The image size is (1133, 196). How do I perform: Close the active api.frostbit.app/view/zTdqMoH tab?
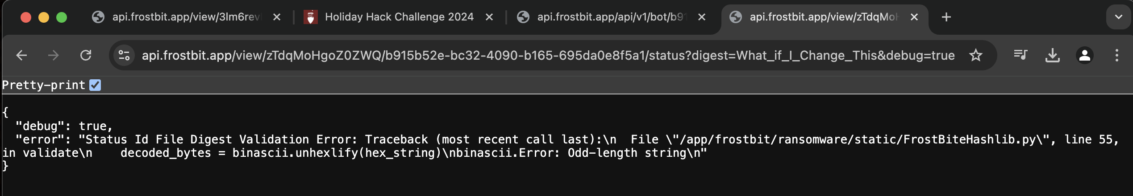914,17
